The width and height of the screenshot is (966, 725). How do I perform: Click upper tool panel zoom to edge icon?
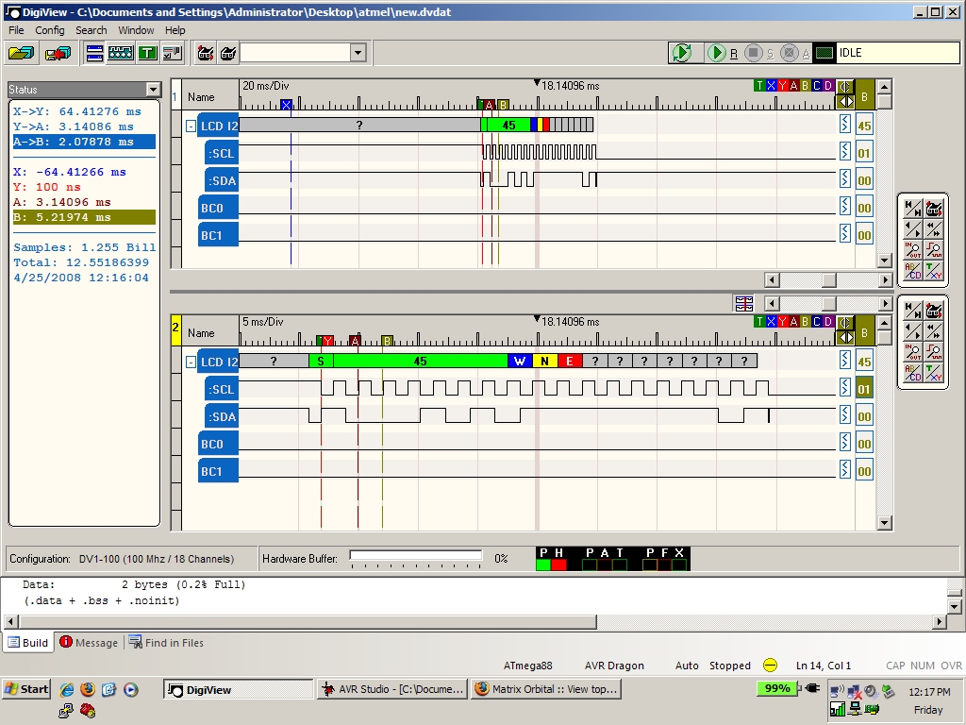point(934,249)
